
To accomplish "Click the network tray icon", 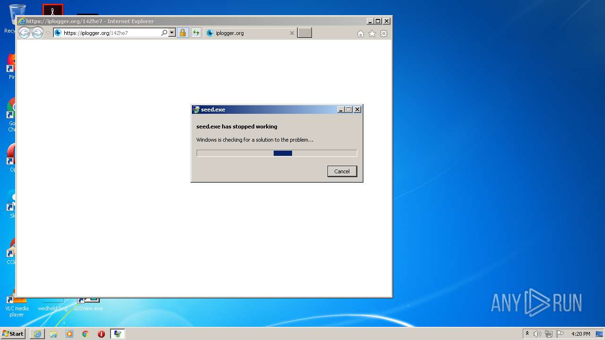I will pos(549,334).
